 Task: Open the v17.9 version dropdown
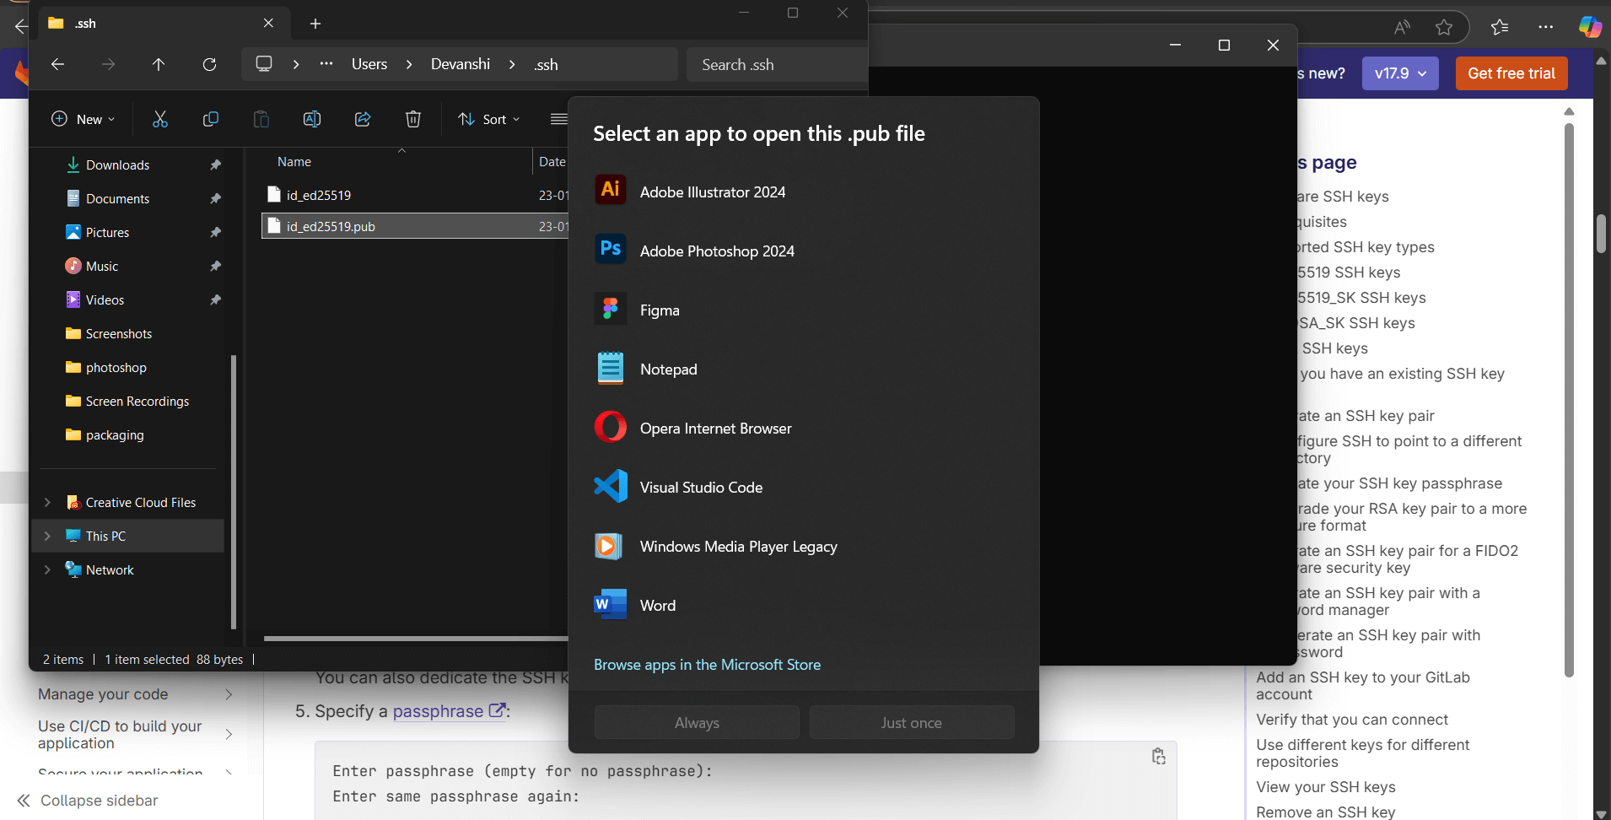point(1400,73)
